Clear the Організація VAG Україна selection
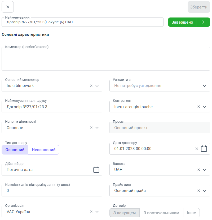The width and height of the screenshot is (212, 220). tap(91, 212)
